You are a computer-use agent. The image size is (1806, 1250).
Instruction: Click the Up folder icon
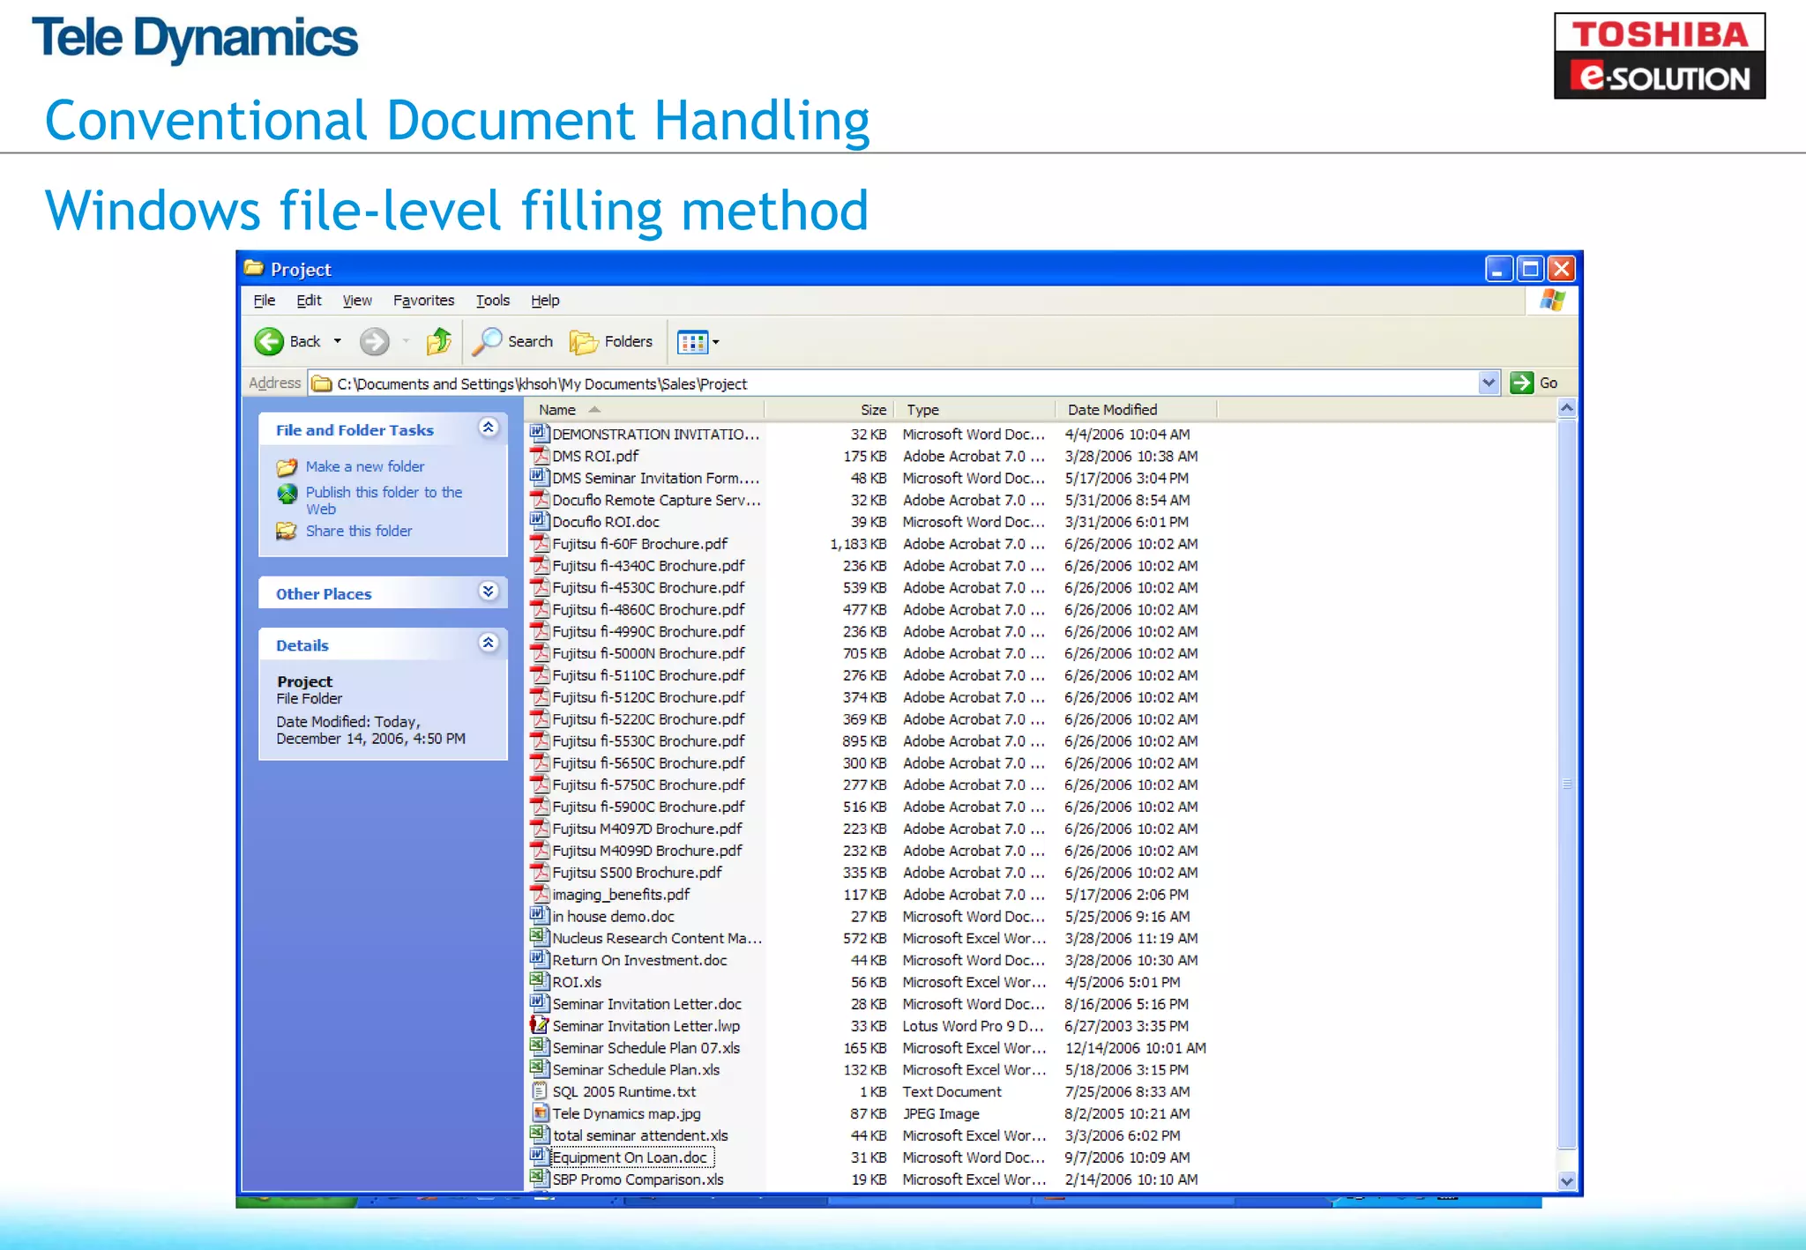pos(438,341)
